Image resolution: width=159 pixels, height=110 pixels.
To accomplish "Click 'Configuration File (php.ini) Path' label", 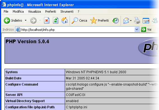I will pyautogui.click(x=30, y=107).
